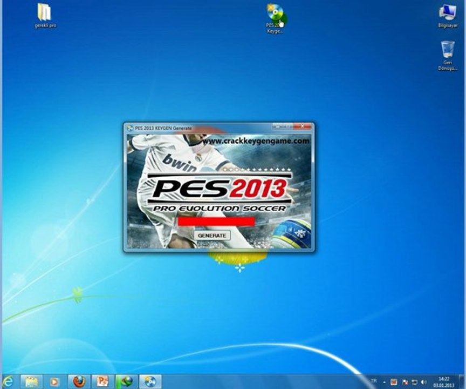
Task: Open the Action Center flag icon
Action: [405, 382]
